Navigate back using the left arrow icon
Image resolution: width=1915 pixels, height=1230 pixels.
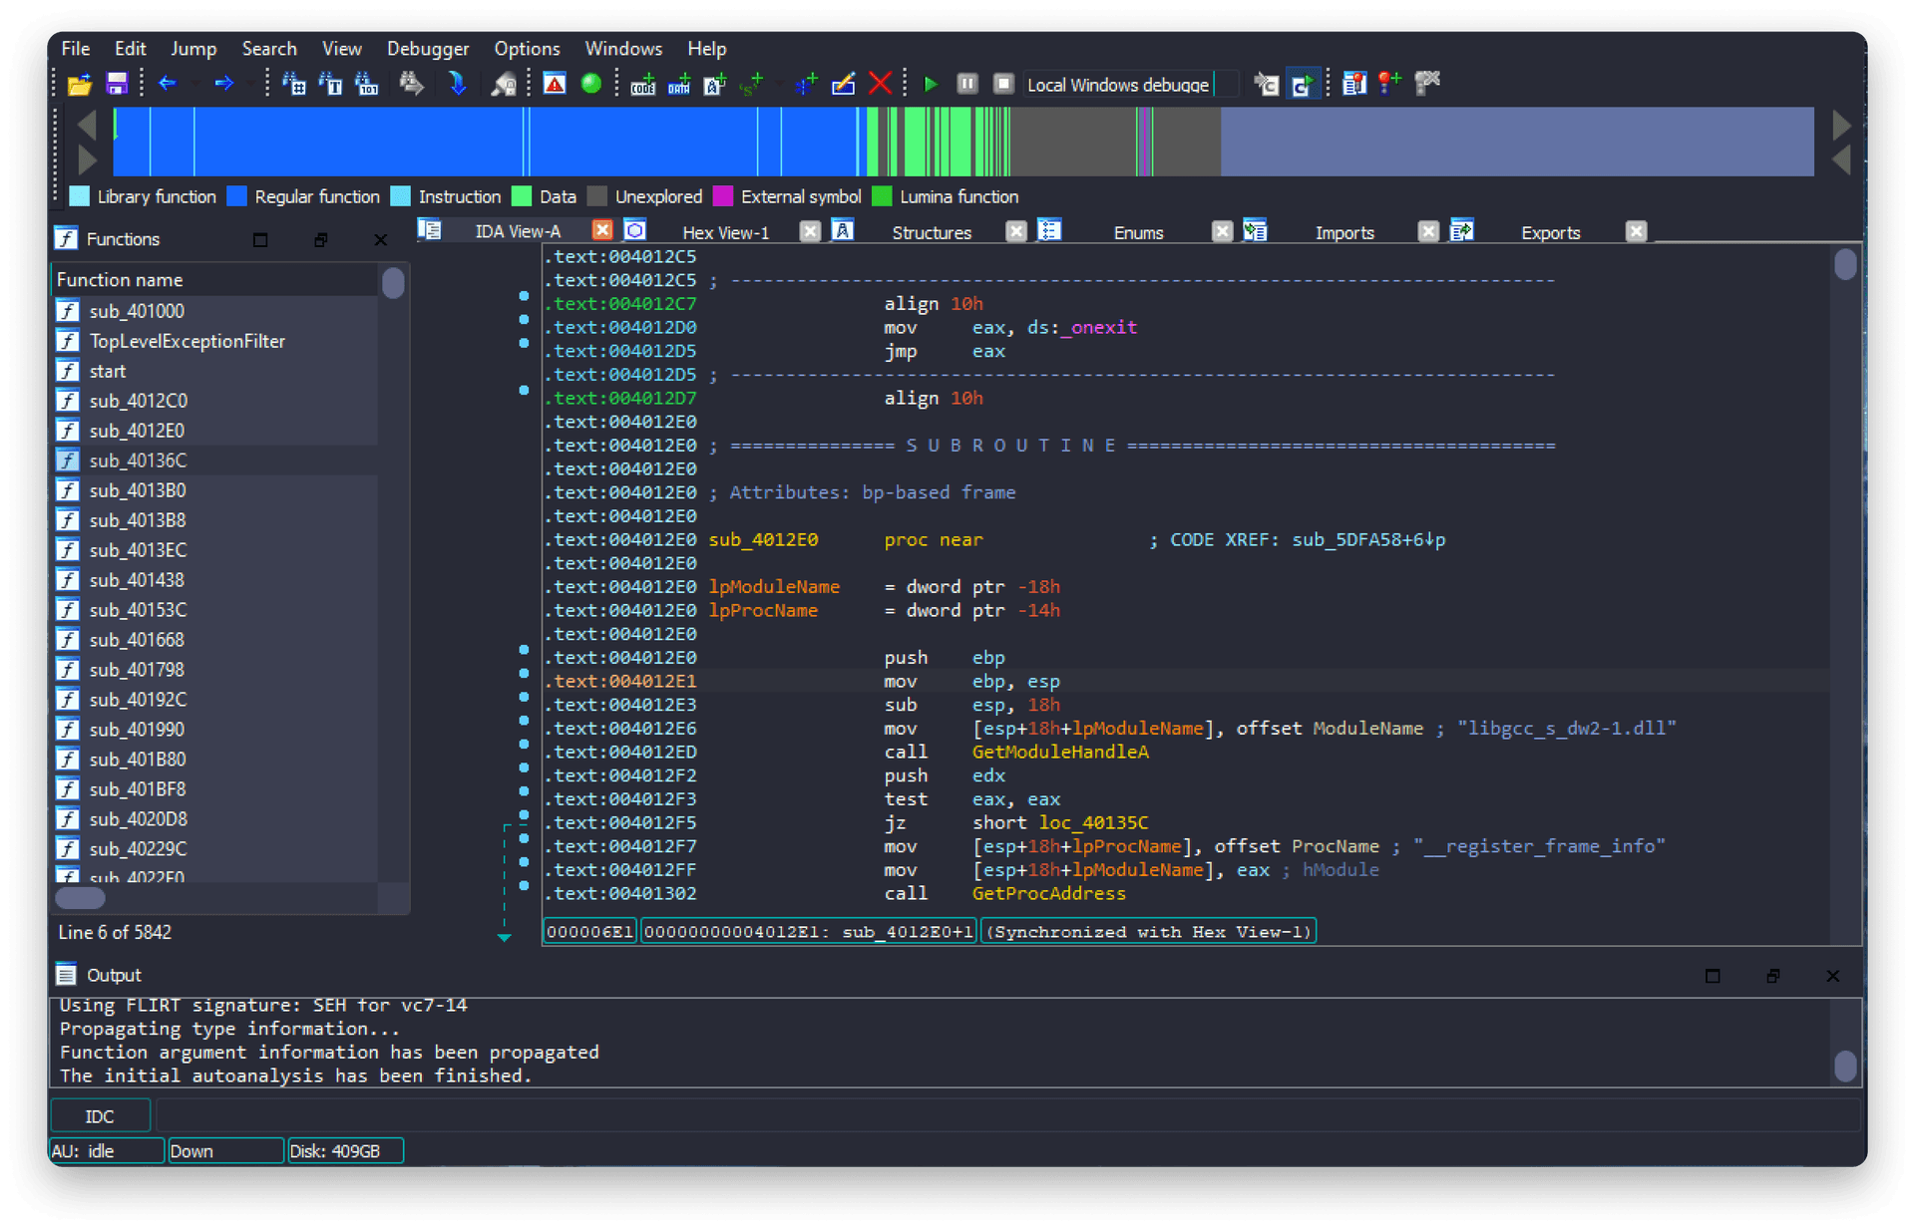click(x=167, y=84)
